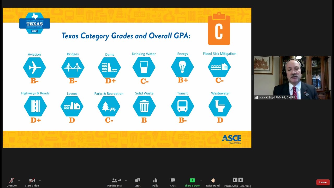334x188 pixels.
Task: Click the Bridges hexagon icon
Action: [73, 67]
